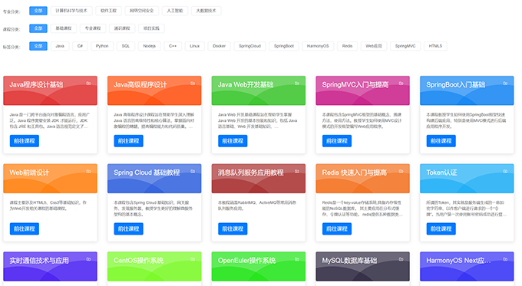Image resolution: width=522 pixels, height=286 pixels.
Task: Filter majors by 网络空间安全
Action: pyautogui.click(x=142, y=11)
